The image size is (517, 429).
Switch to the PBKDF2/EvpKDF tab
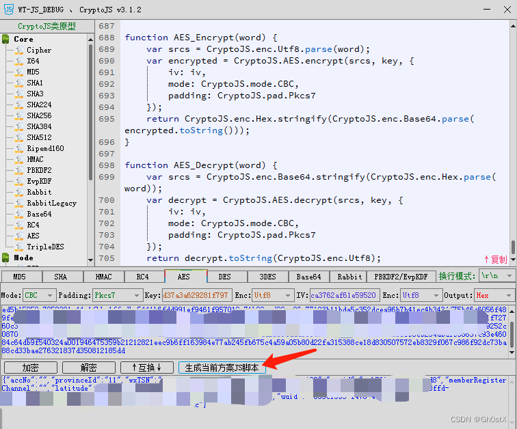401,277
